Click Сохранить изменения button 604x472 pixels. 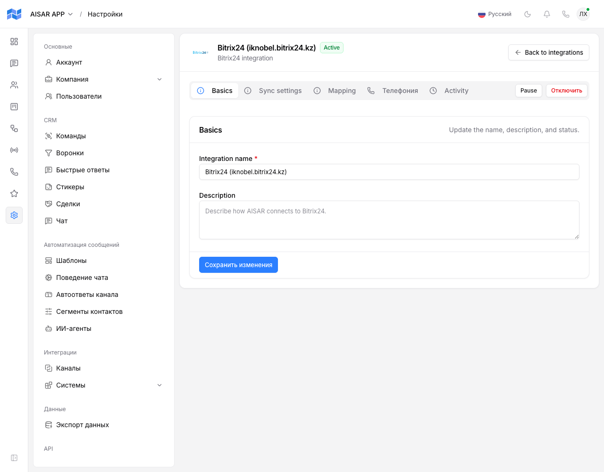point(238,265)
